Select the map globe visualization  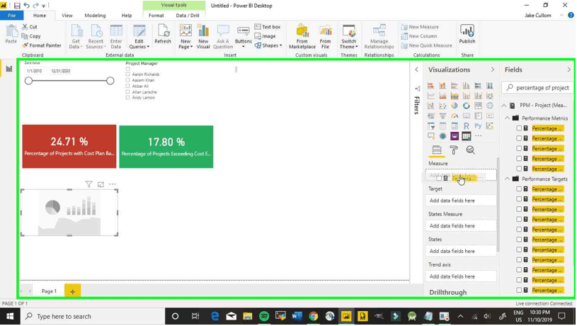pyautogui.click(x=490, y=106)
